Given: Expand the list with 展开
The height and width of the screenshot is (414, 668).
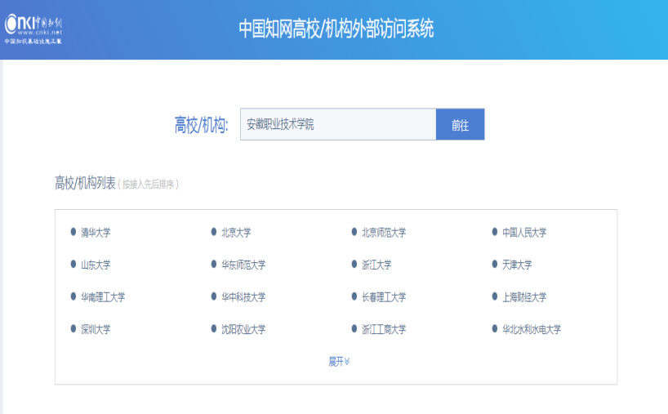Looking at the screenshot, I should (339, 362).
